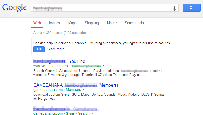Click the blue search magnifier button
This screenshot has width=203, height=115.
click(191, 8)
